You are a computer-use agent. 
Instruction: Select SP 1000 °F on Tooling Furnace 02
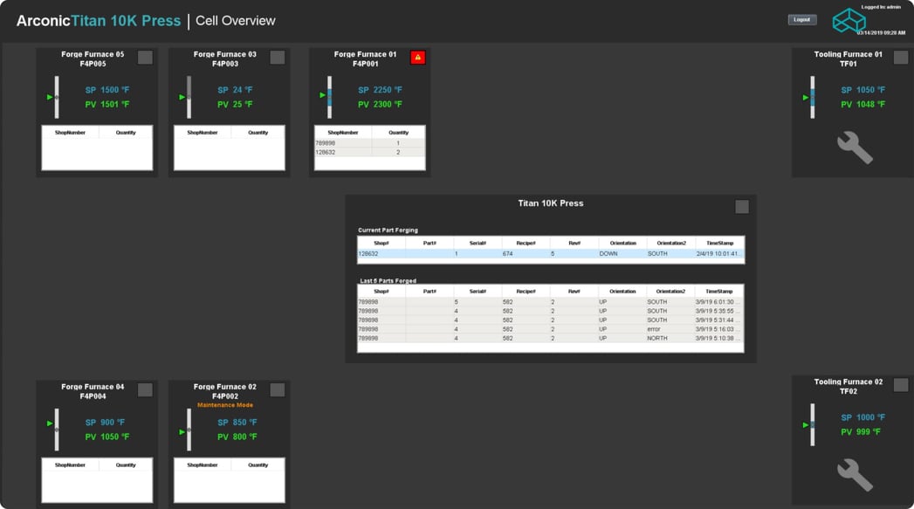pos(862,417)
